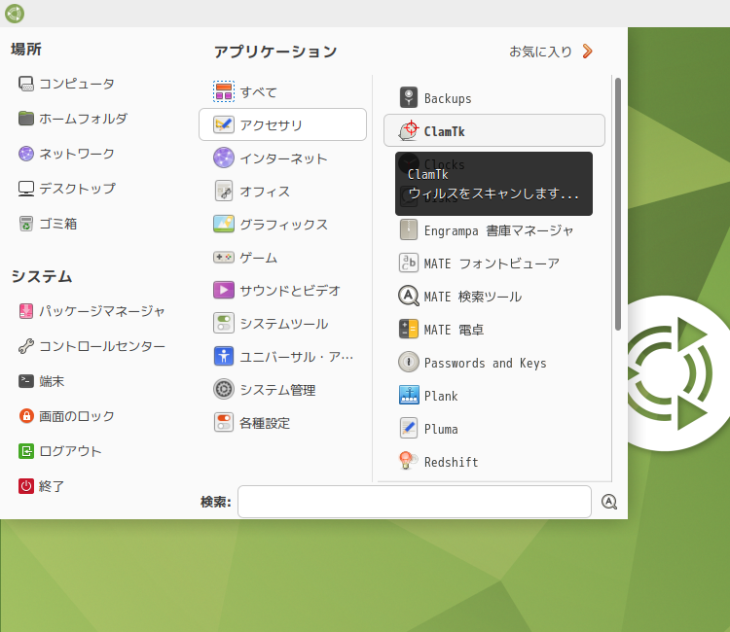Click the 検索 search input field

point(415,502)
